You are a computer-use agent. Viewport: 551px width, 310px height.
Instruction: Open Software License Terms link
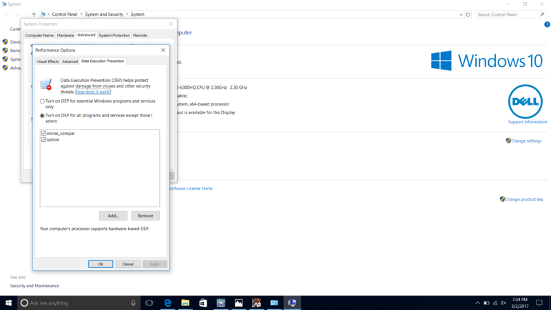click(191, 188)
